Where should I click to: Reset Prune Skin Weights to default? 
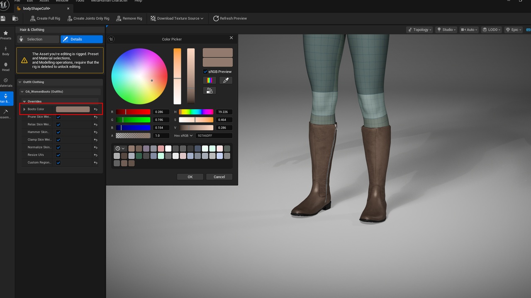pyautogui.click(x=95, y=117)
